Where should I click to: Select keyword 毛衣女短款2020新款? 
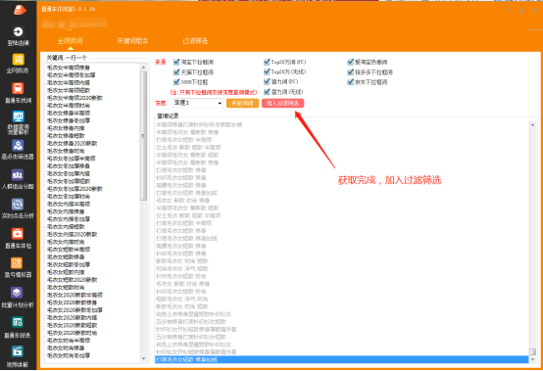coord(72,280)
